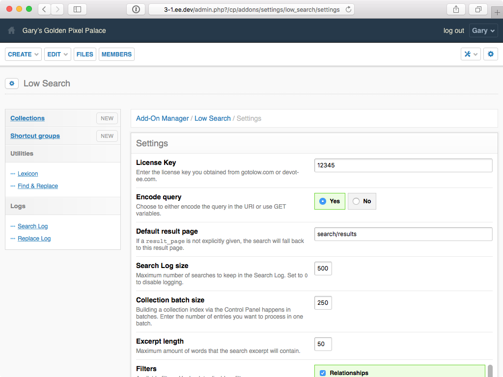This screenshot has width=503, height=377.
Task: Expand the CREATE dropdown menu
Action: (x=23, y=54)
